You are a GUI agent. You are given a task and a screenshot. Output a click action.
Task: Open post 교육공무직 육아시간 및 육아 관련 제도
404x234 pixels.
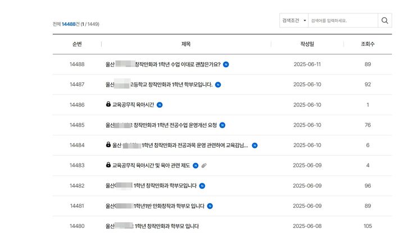tap(151, 166)
